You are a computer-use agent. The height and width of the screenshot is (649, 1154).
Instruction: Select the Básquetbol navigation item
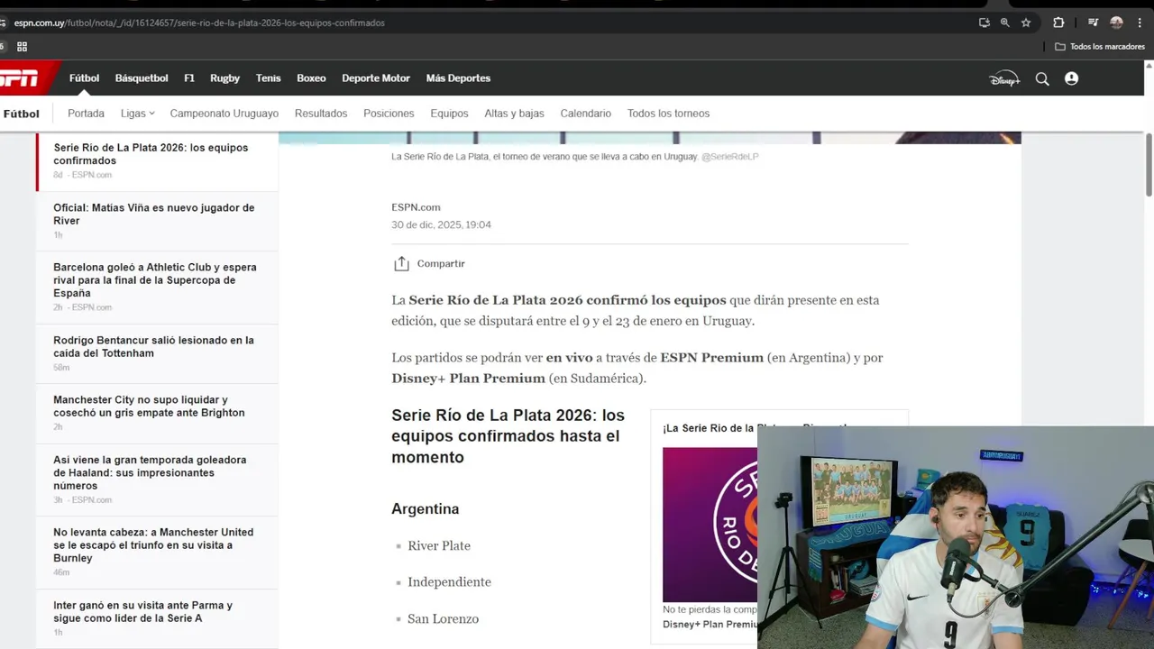point(142,78)
